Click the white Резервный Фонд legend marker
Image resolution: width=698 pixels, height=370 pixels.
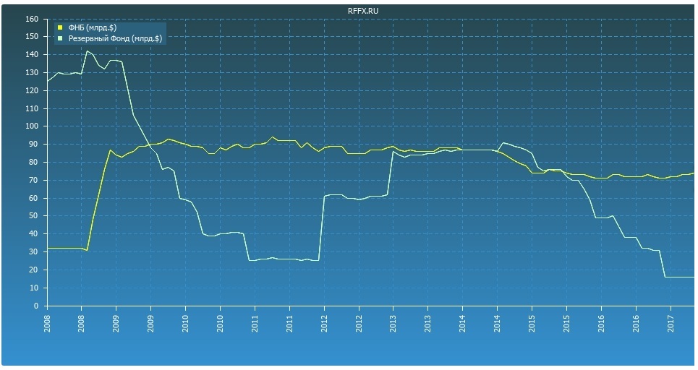click(61, 38)
